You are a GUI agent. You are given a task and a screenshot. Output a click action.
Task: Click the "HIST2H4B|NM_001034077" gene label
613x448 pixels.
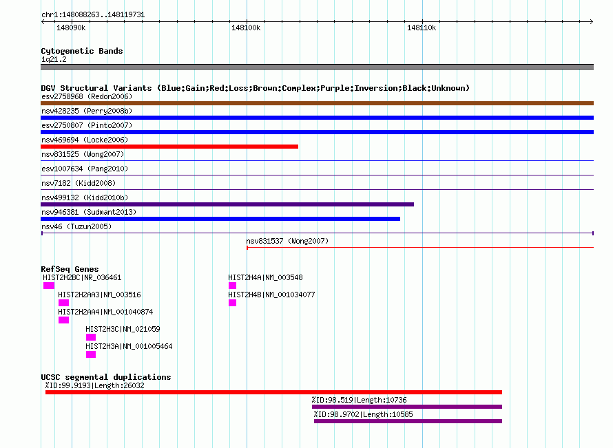click(x=271, y=295)
